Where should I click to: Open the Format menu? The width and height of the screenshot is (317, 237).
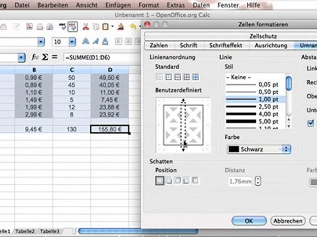coord(149,5)
